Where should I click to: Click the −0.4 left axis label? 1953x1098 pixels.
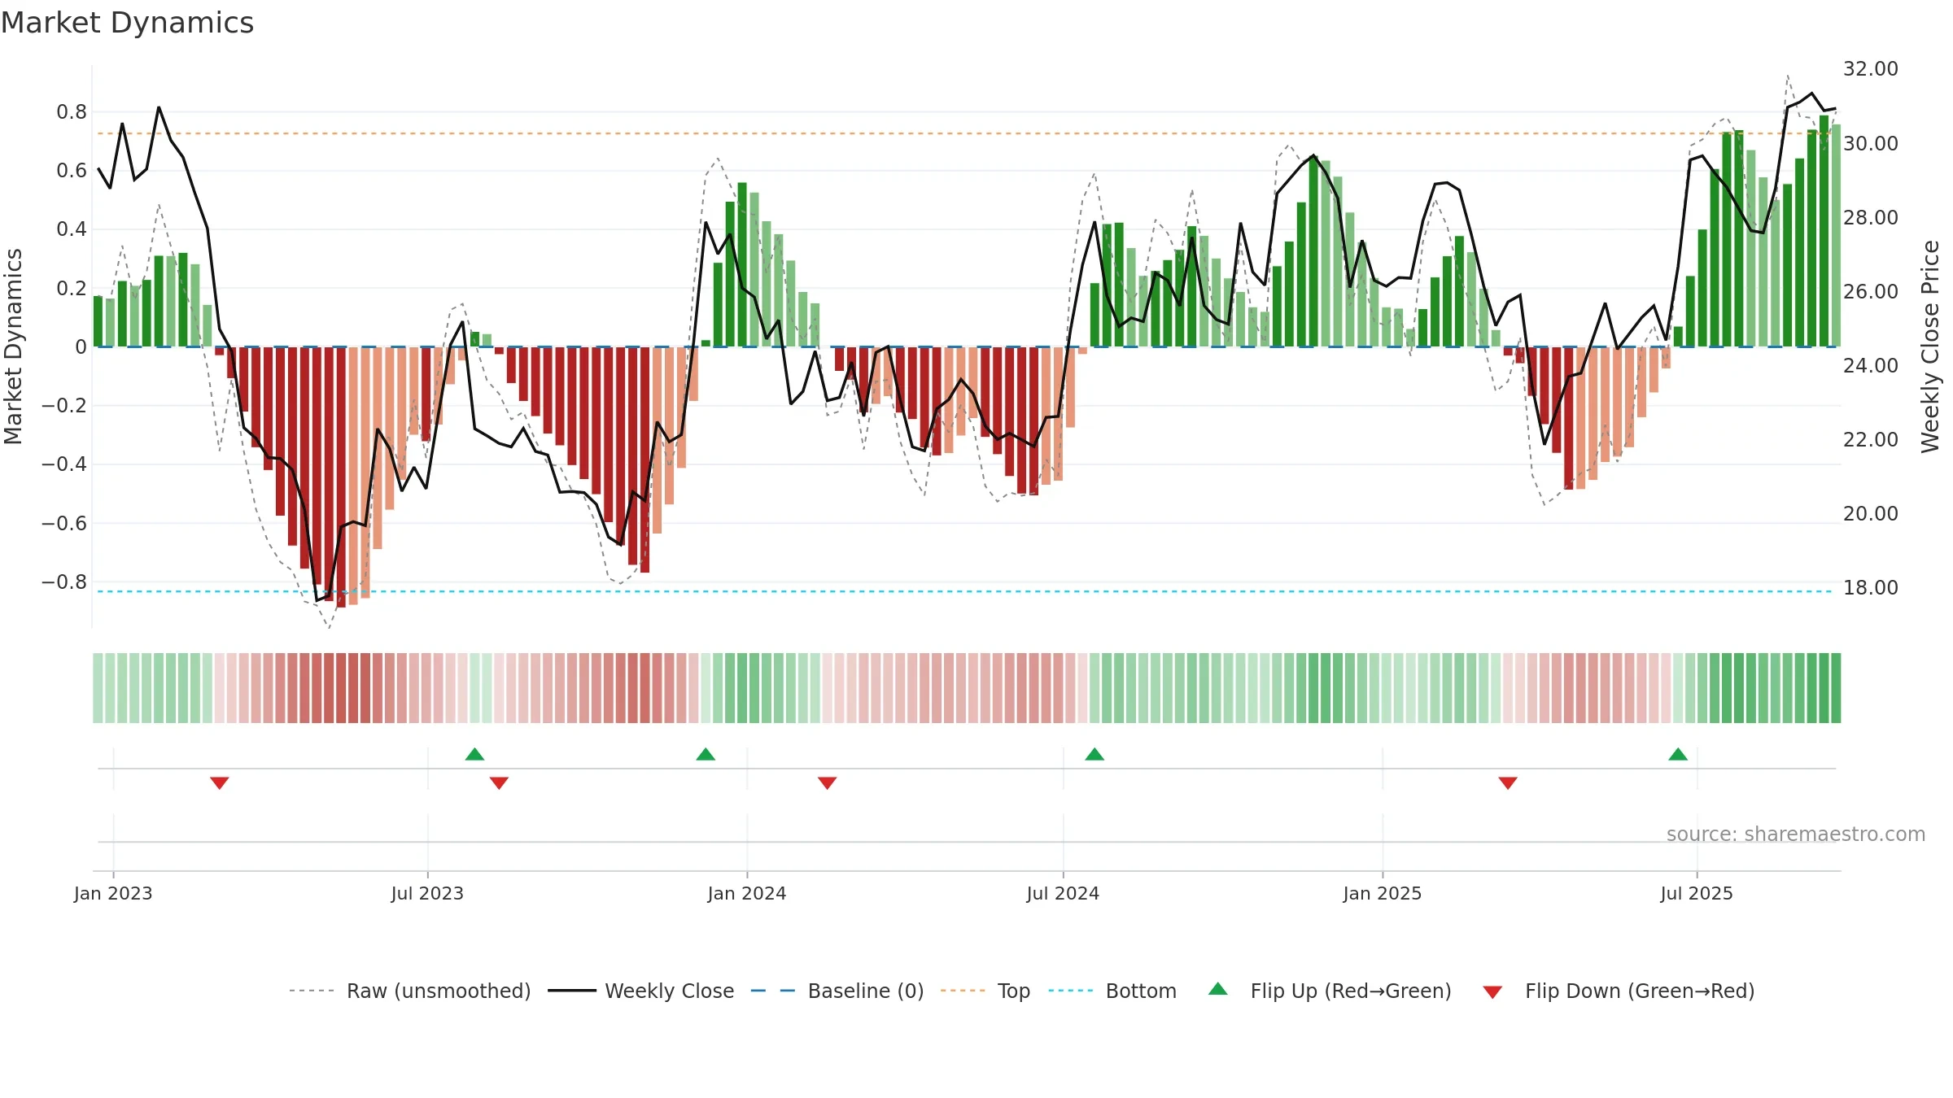(64, 464)
